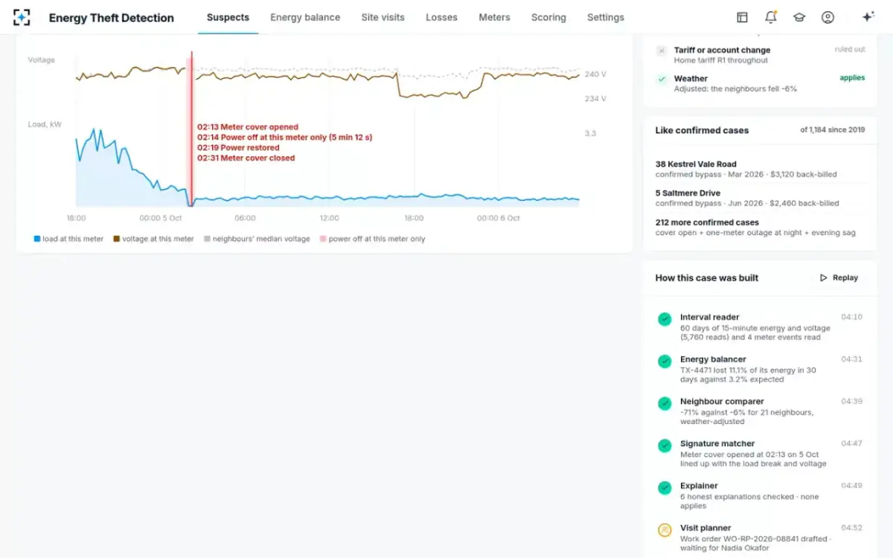893x558 pixels.
Task: Click the 04:47 timestamp on Signature matcher
Action: click(x=852, y=443)
